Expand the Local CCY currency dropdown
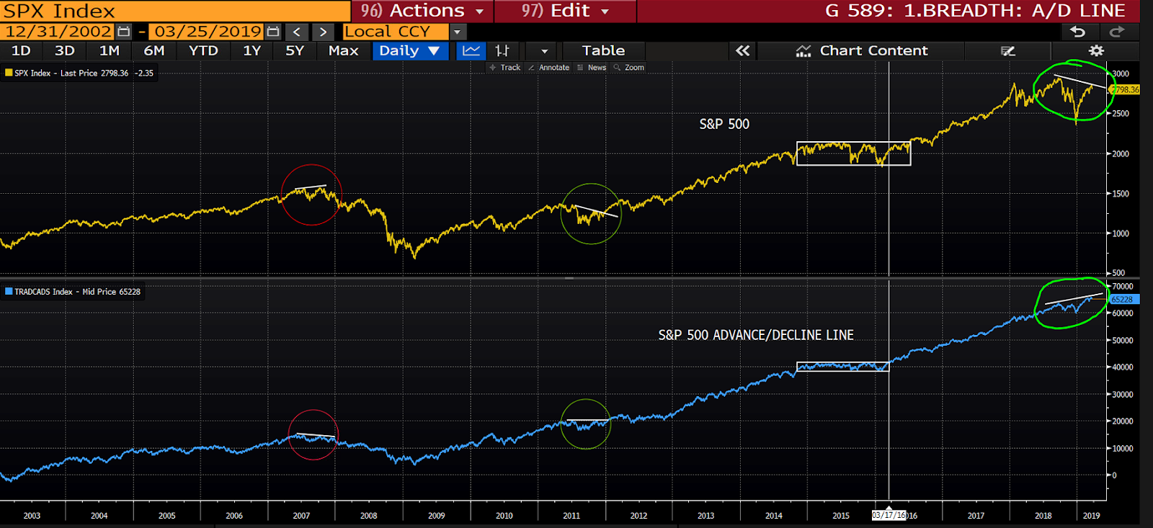Image resolution: width=1153 pixels, height=528 pixels. pos(458,32)
